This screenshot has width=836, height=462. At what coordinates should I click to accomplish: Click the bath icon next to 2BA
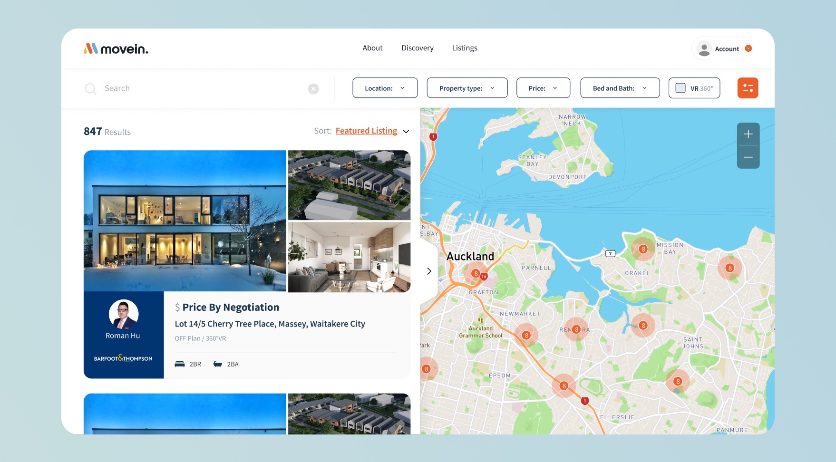[218, 364]
